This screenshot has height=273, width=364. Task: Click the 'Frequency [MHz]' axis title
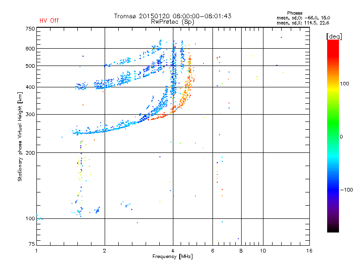pos(172,257)
